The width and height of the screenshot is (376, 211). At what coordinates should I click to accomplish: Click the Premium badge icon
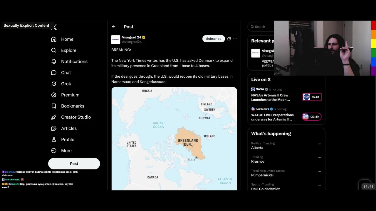(54, 95)
